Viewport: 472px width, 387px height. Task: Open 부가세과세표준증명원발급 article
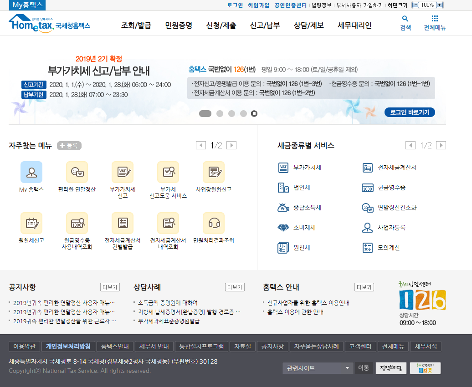coord(169,321)
